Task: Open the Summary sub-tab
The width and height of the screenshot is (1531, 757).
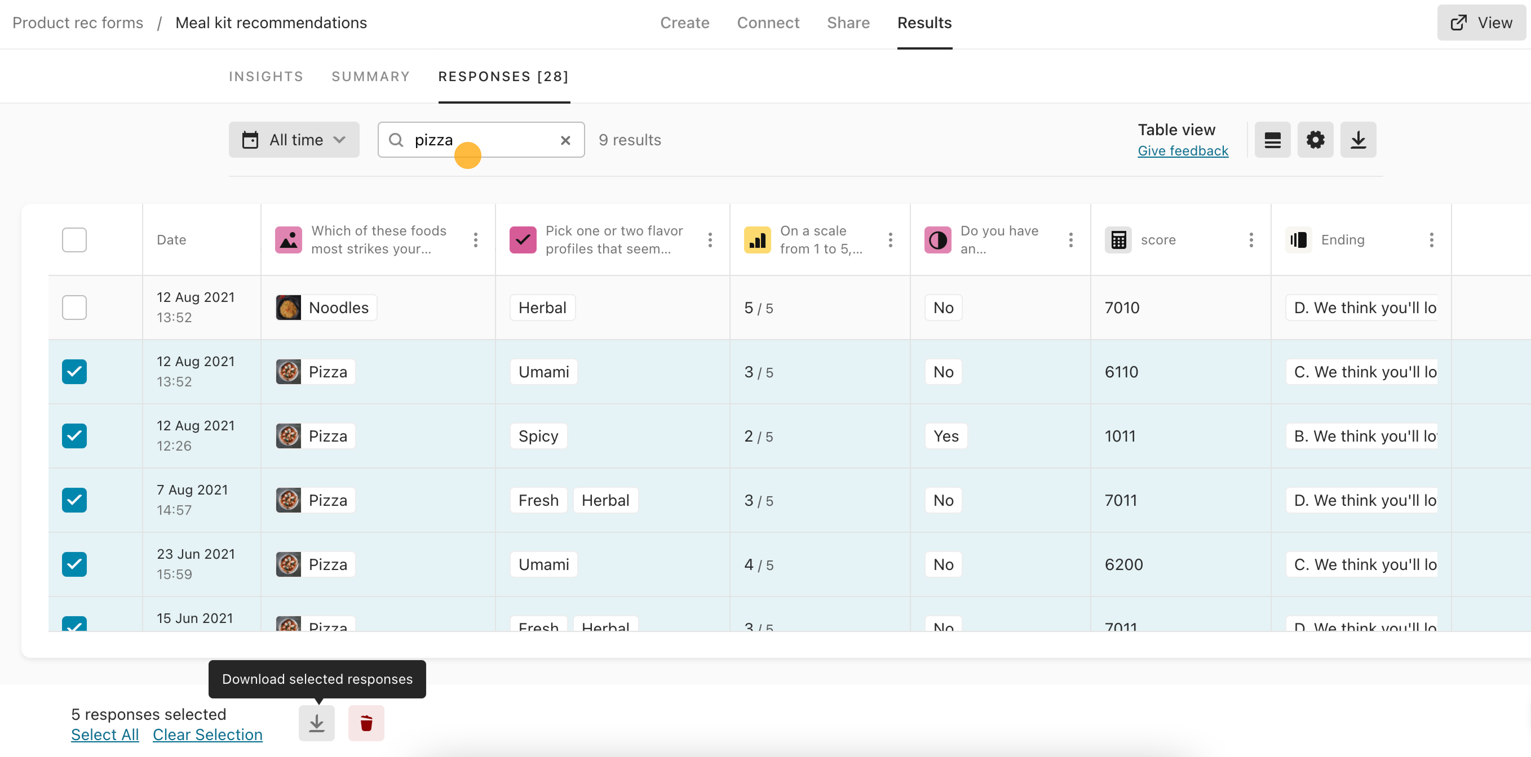Action: (370, 77)
